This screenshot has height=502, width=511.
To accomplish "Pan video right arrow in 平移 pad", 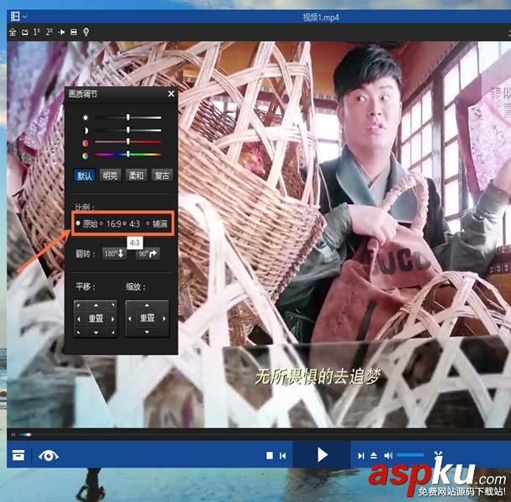I will [113, 319].
